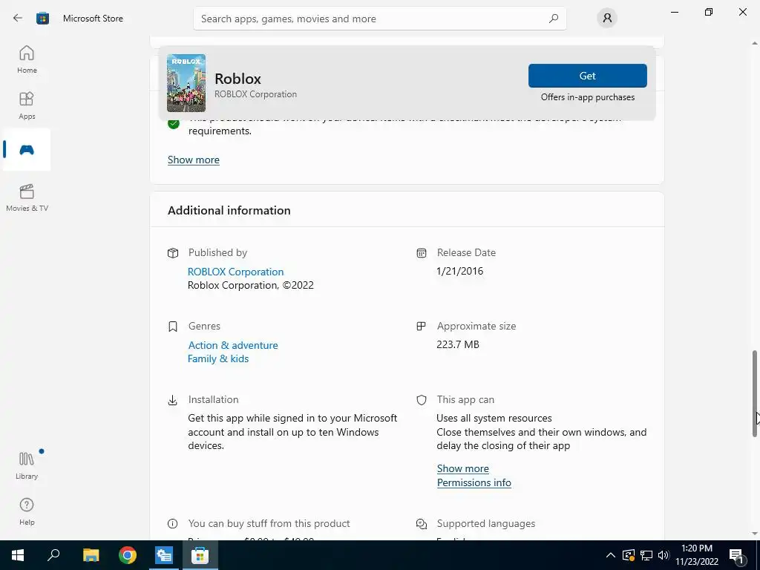This screenshot has width=760, height=570.
Task: Click the Offers in-app purchases text
Action: (588, 97)
